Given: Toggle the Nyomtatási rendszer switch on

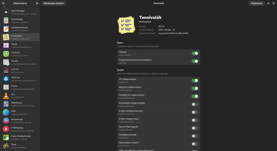Looking at the screenshot, I should (x=195, y=144).
